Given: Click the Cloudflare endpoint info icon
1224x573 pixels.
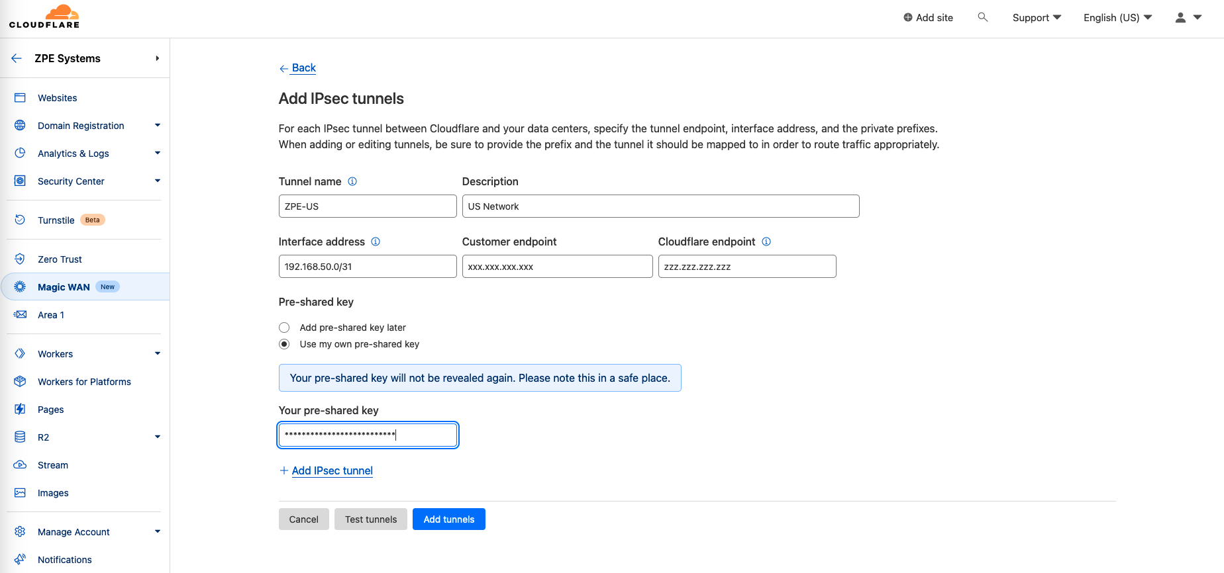Looking at the screenshot, I should tap(766, 242).
